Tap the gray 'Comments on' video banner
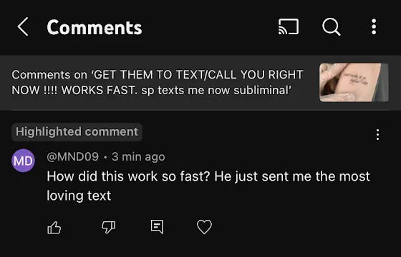Image resolution: width=401 pixels, height=257 pixels. click(x=200, y=83)
